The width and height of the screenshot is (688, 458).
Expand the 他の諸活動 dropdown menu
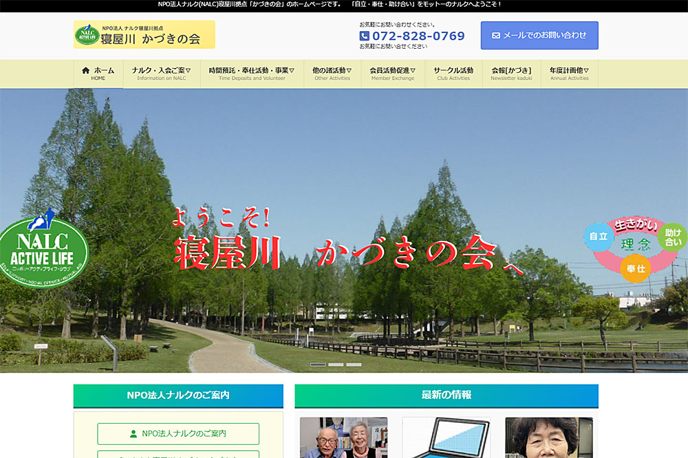(332, 74)
